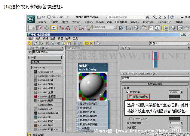
Task: Toggle the highlighted Parameter Editor icon
Action: pos(91,43)
